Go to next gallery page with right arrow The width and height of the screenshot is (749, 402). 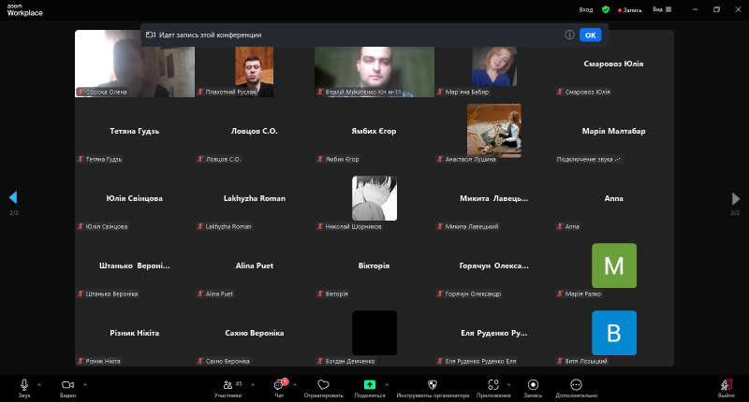[736, 198]
